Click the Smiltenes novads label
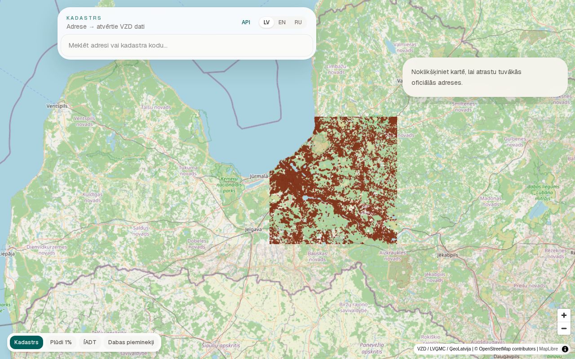The height and width of the screenshot is (359, 575). (x=464, y=106)
